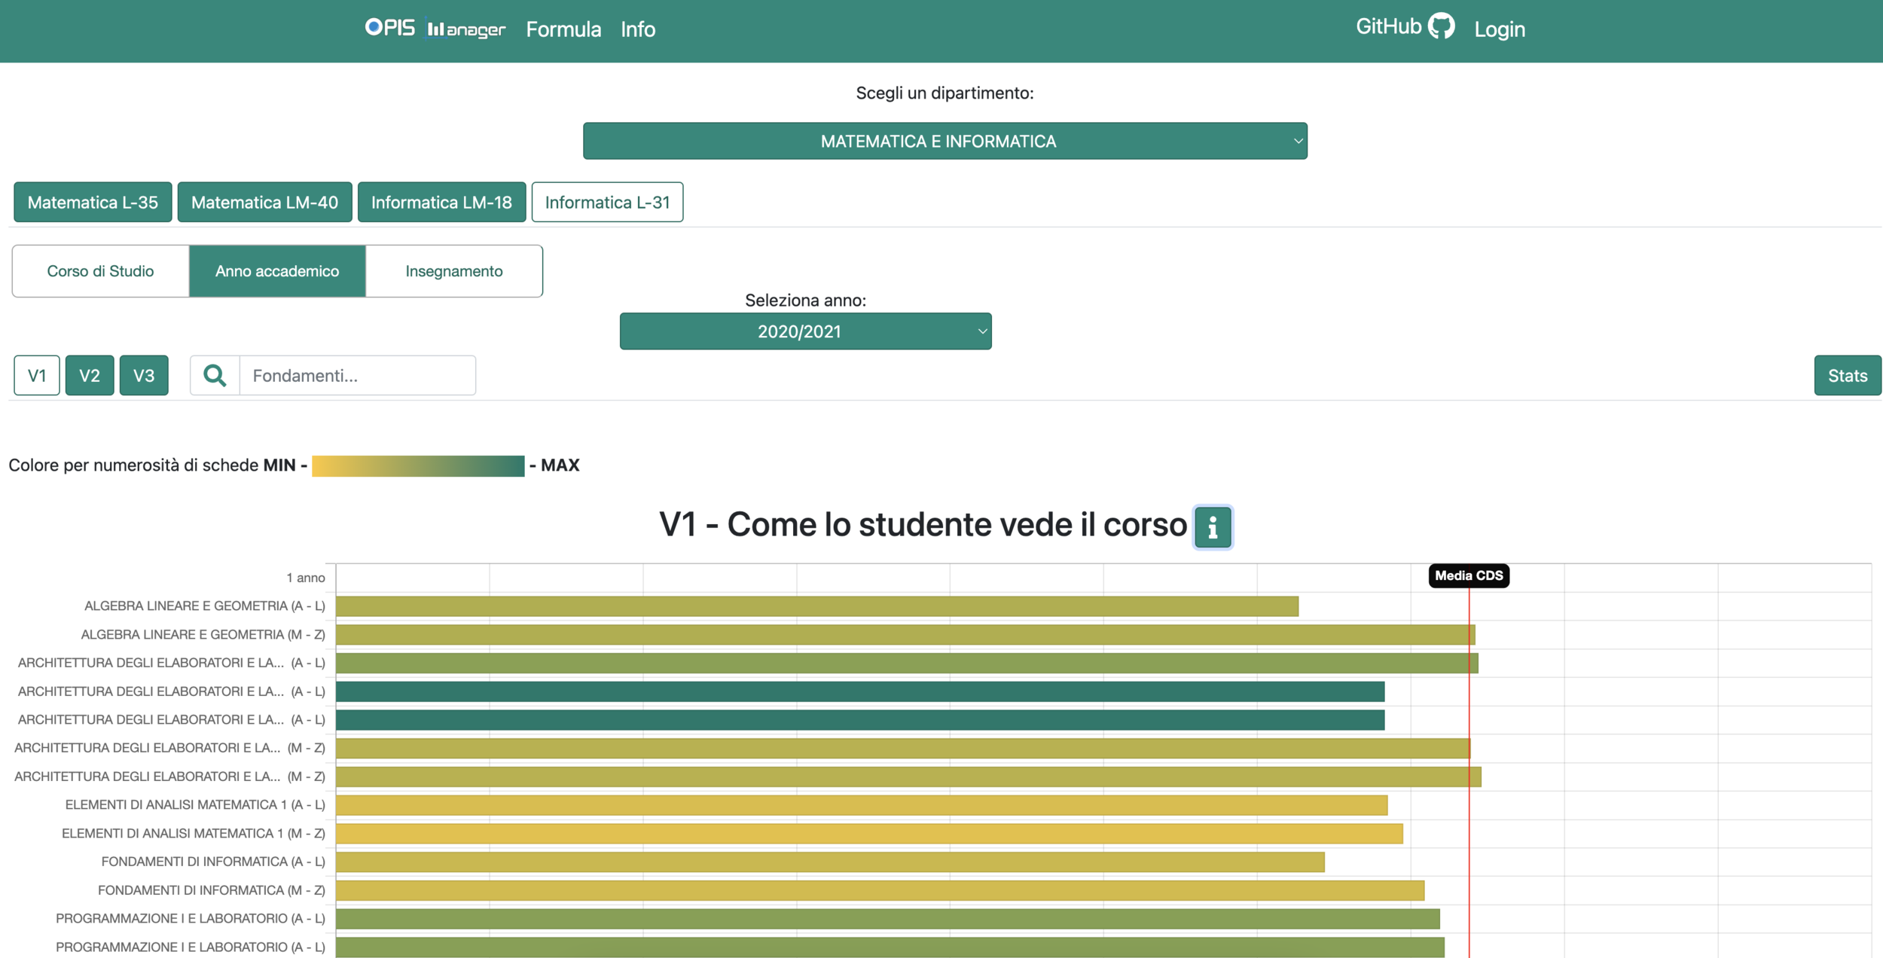This screenshot has height=958, width=1883.
Task: Toggle the V2 chart button
Action: tap(90, 375)
